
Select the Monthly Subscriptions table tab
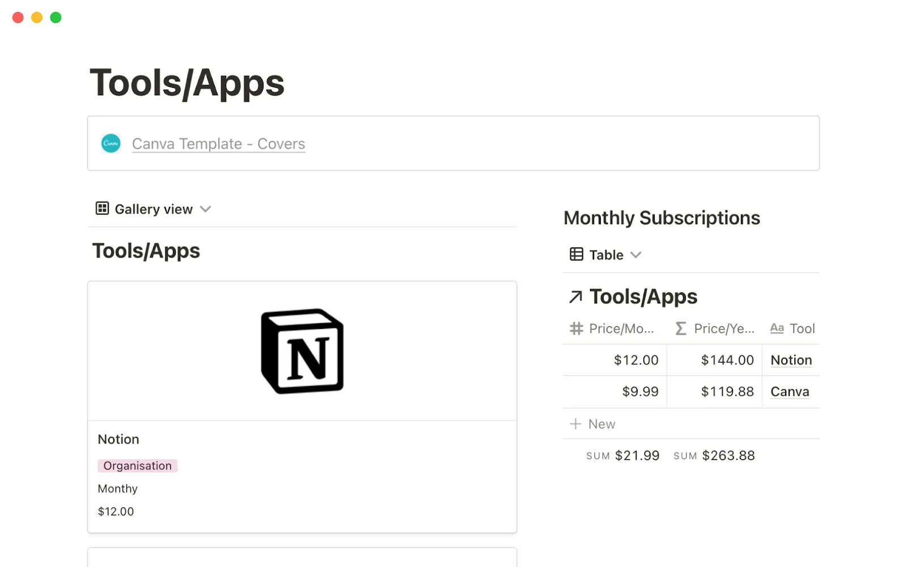coord(606,255)
